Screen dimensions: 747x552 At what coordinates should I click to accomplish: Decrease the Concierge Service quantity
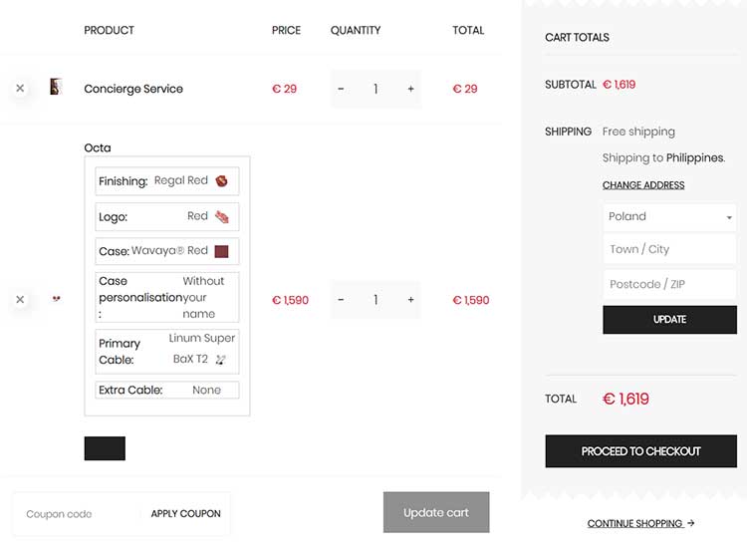pos(341,89)
